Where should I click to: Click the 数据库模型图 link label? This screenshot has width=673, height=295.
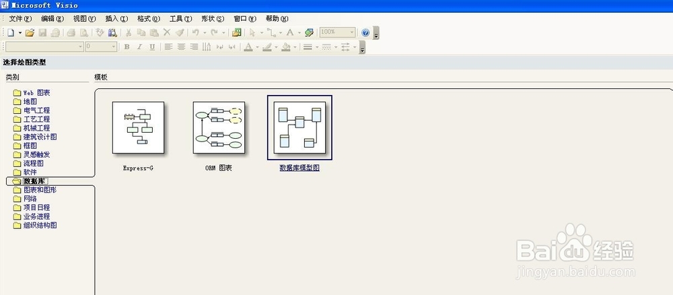coord(299,168)
